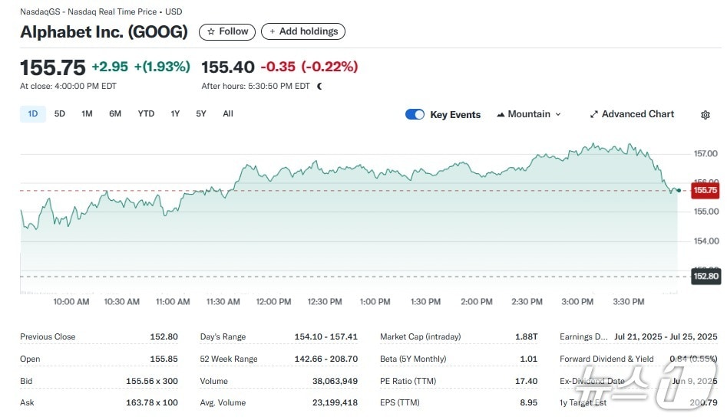
Task: Follow the Alphabet Inc. stock
Action: click(227, 31)
